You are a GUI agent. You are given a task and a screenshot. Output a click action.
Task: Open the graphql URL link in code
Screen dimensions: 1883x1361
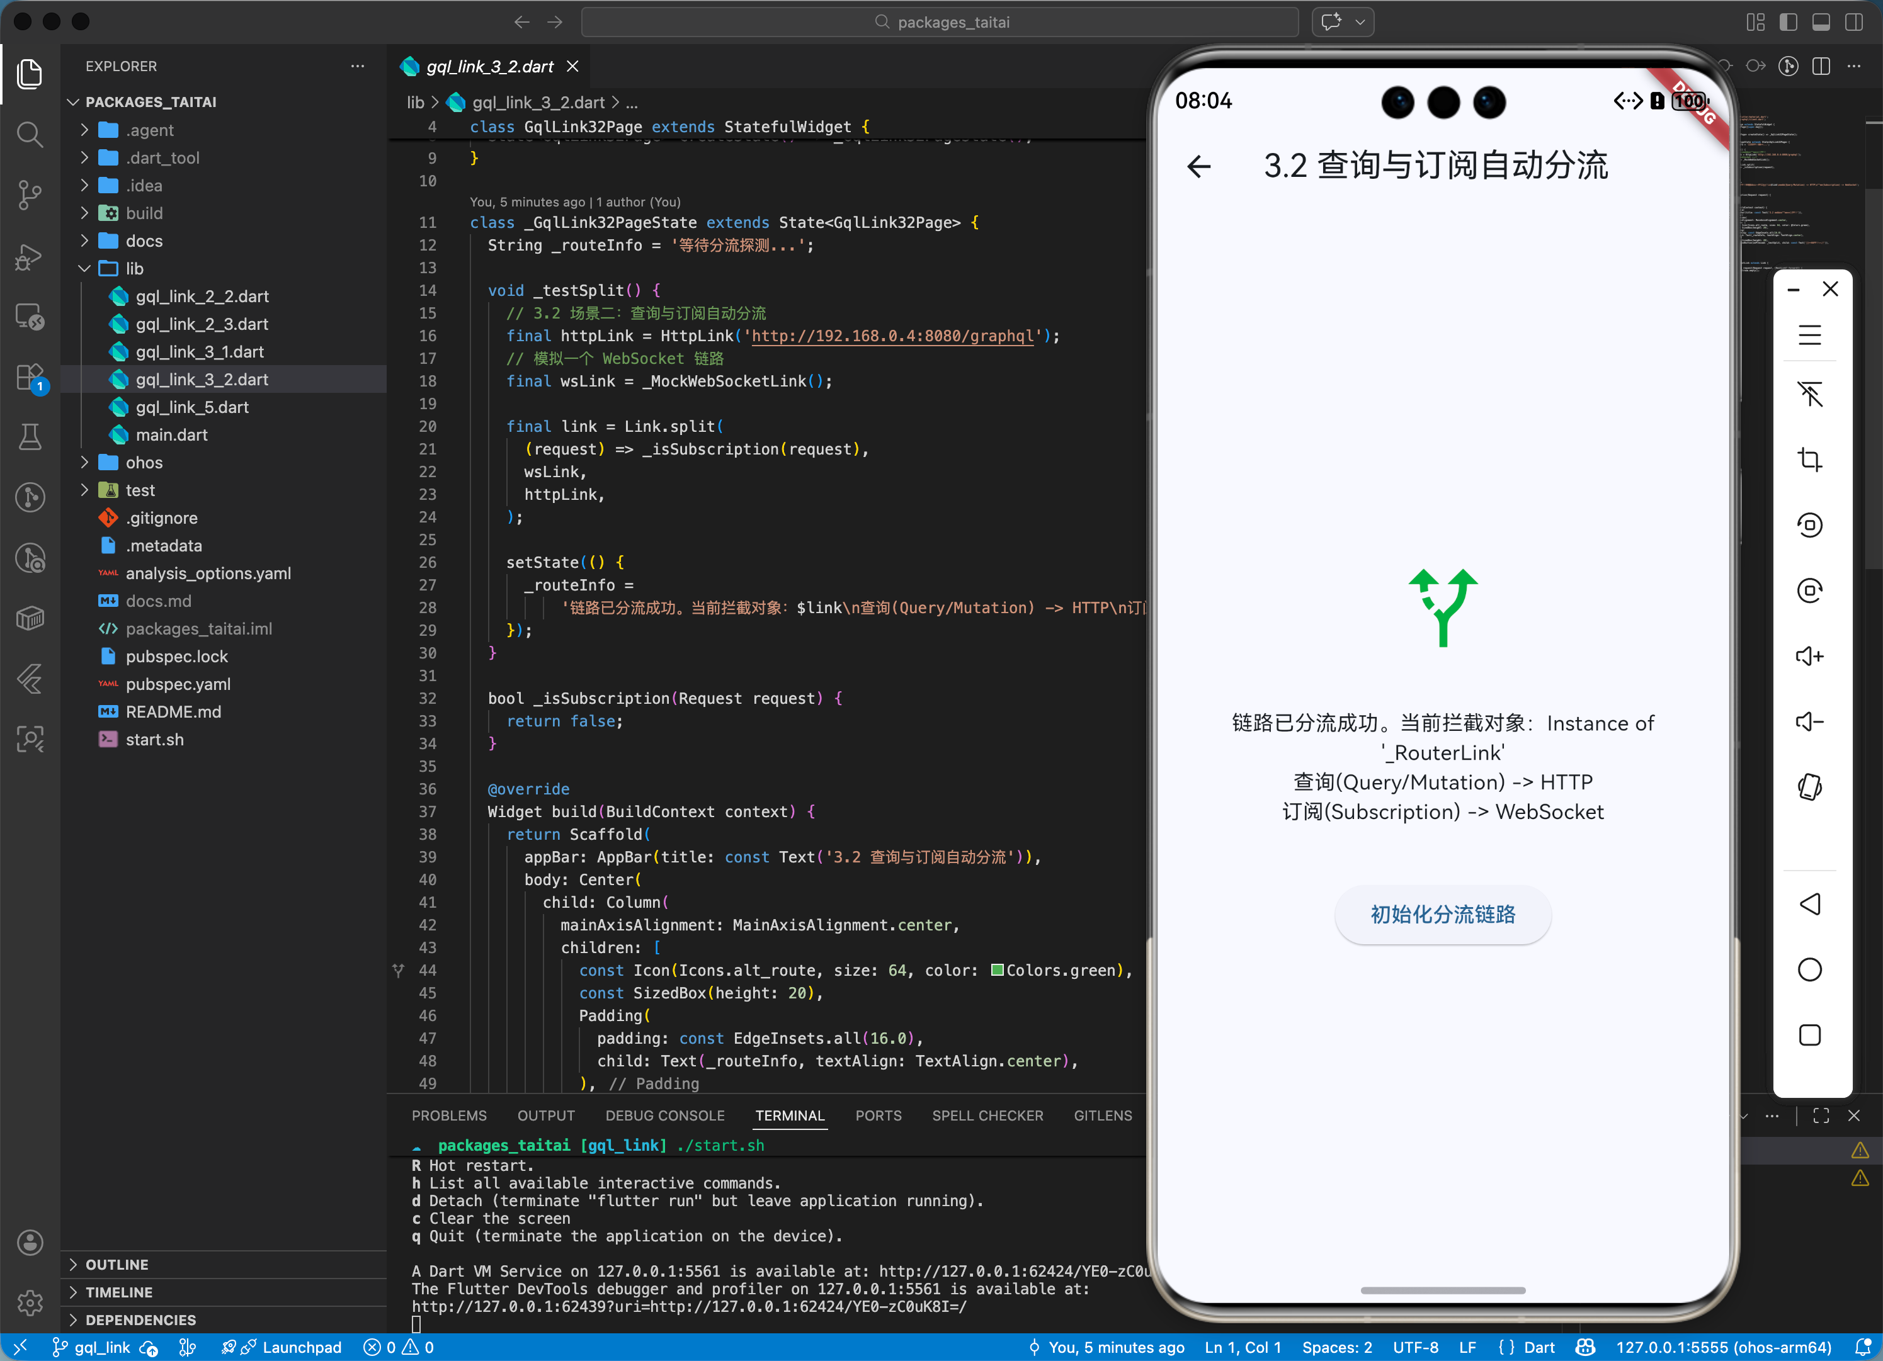pos(892,336)
